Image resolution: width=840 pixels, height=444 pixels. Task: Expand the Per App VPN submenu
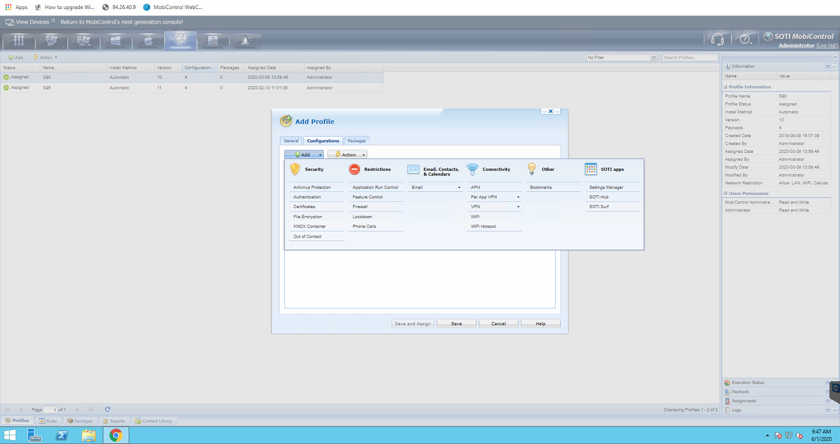point(518,197)
